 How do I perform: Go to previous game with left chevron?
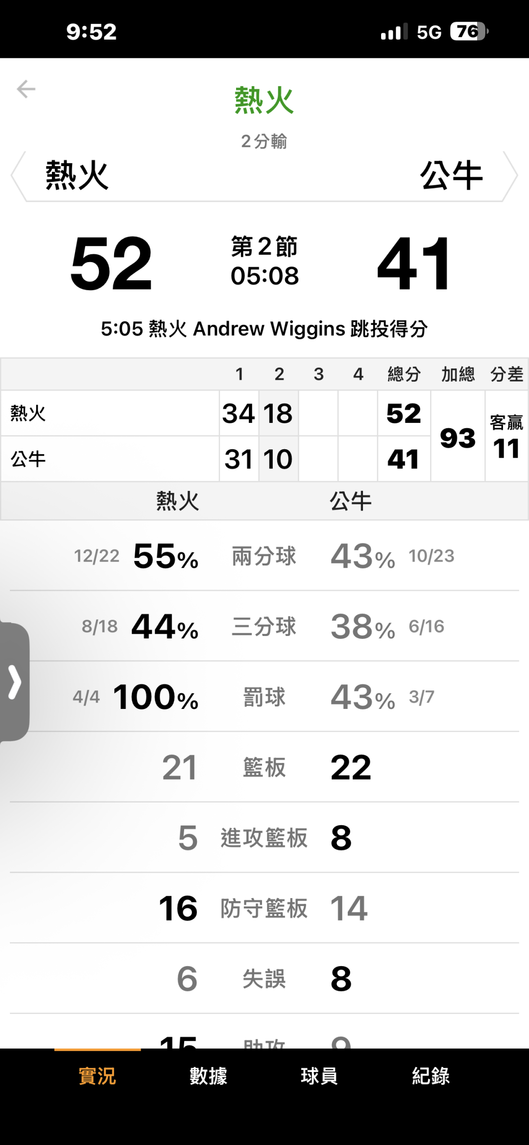[18, 176]
